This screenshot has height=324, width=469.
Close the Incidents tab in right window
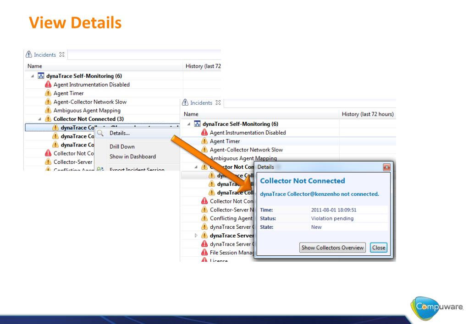pos(218,103)
